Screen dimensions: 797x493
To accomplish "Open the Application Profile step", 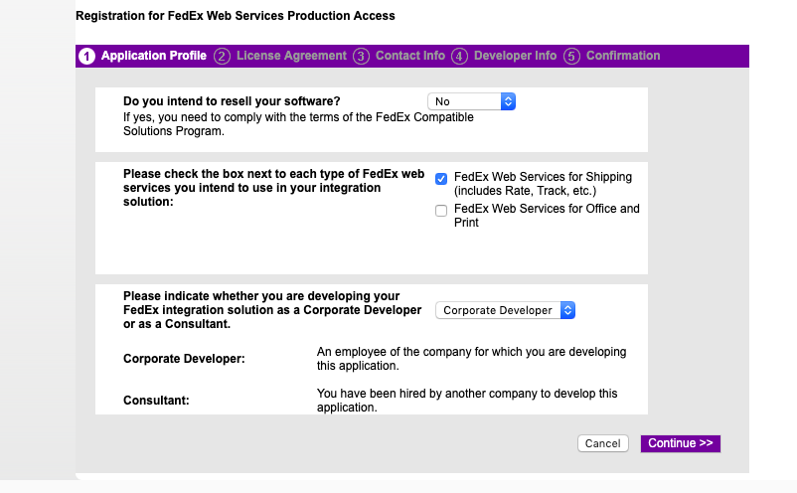I will (x=153, y=56).
